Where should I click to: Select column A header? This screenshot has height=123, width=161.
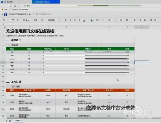pyautogui.click(x=12, y=27)
